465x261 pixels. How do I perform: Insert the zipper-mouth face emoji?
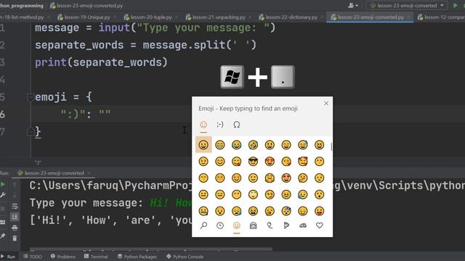pos(203,211)
